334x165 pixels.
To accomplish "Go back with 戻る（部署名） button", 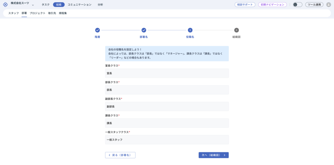I will coord(120,155).
